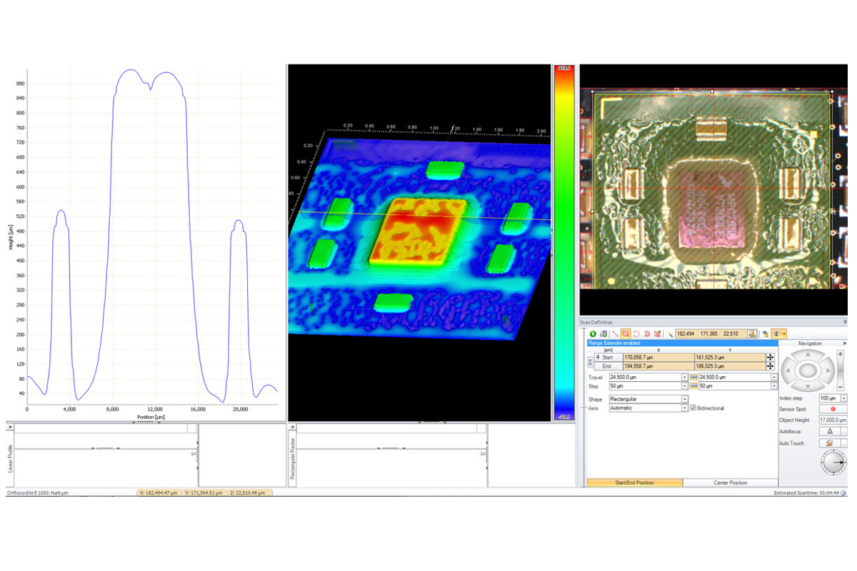Open the Index step dropdown
Image resolution: width=857 pixels, height=571 pixels.
[843, 398]
